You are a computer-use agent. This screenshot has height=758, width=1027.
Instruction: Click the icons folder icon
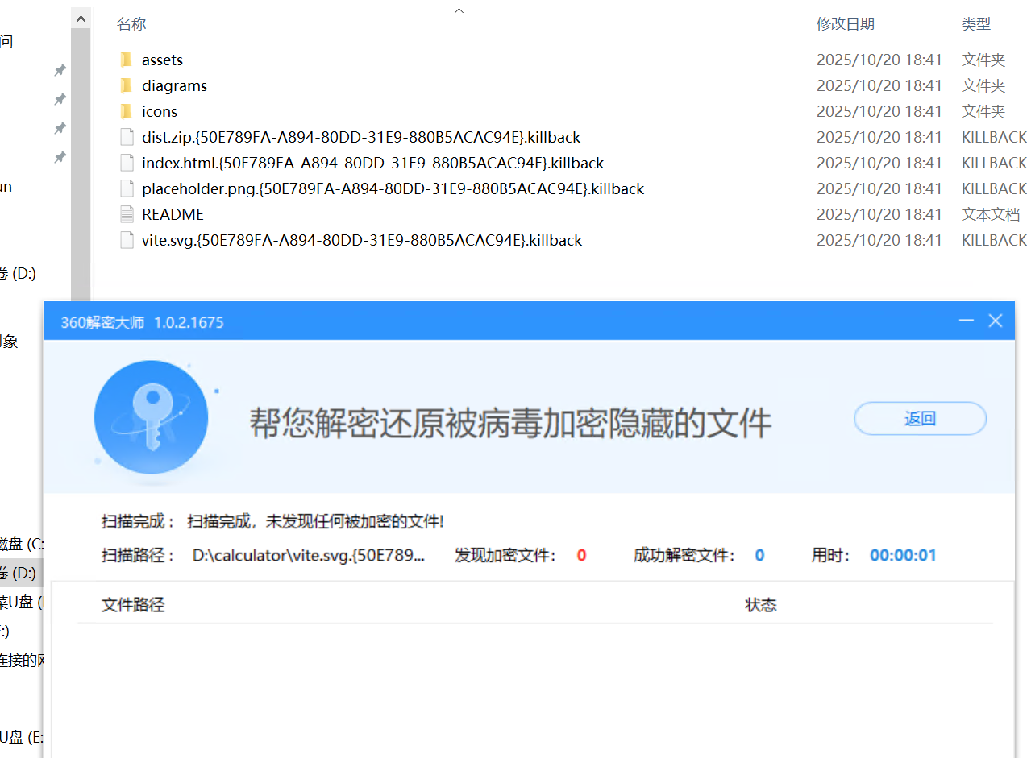[x=126, y=111]
